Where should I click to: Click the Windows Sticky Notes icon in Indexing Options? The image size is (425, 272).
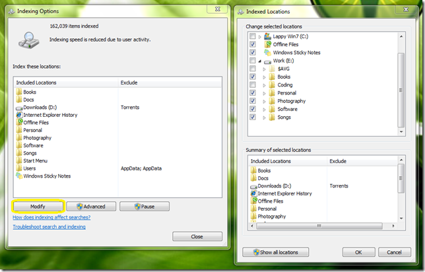click(19, 176)
